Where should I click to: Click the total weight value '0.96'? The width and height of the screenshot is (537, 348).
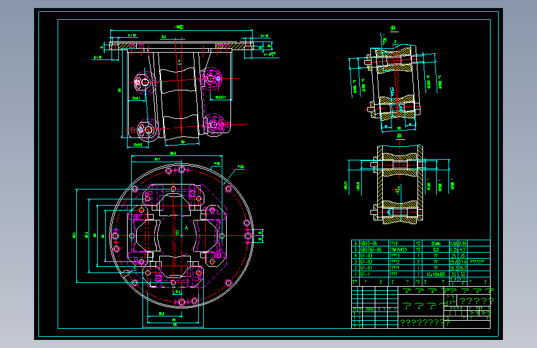pyautogui.click(x=463, y=243)
